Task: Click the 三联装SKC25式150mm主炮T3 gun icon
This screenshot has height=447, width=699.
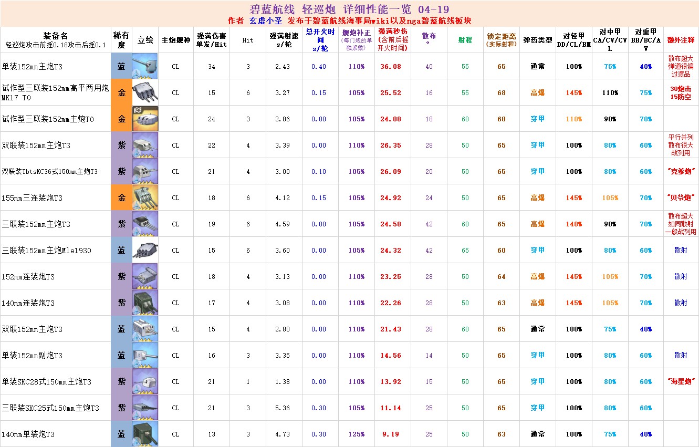Action: pyautogui.click(x=145, y=408)
